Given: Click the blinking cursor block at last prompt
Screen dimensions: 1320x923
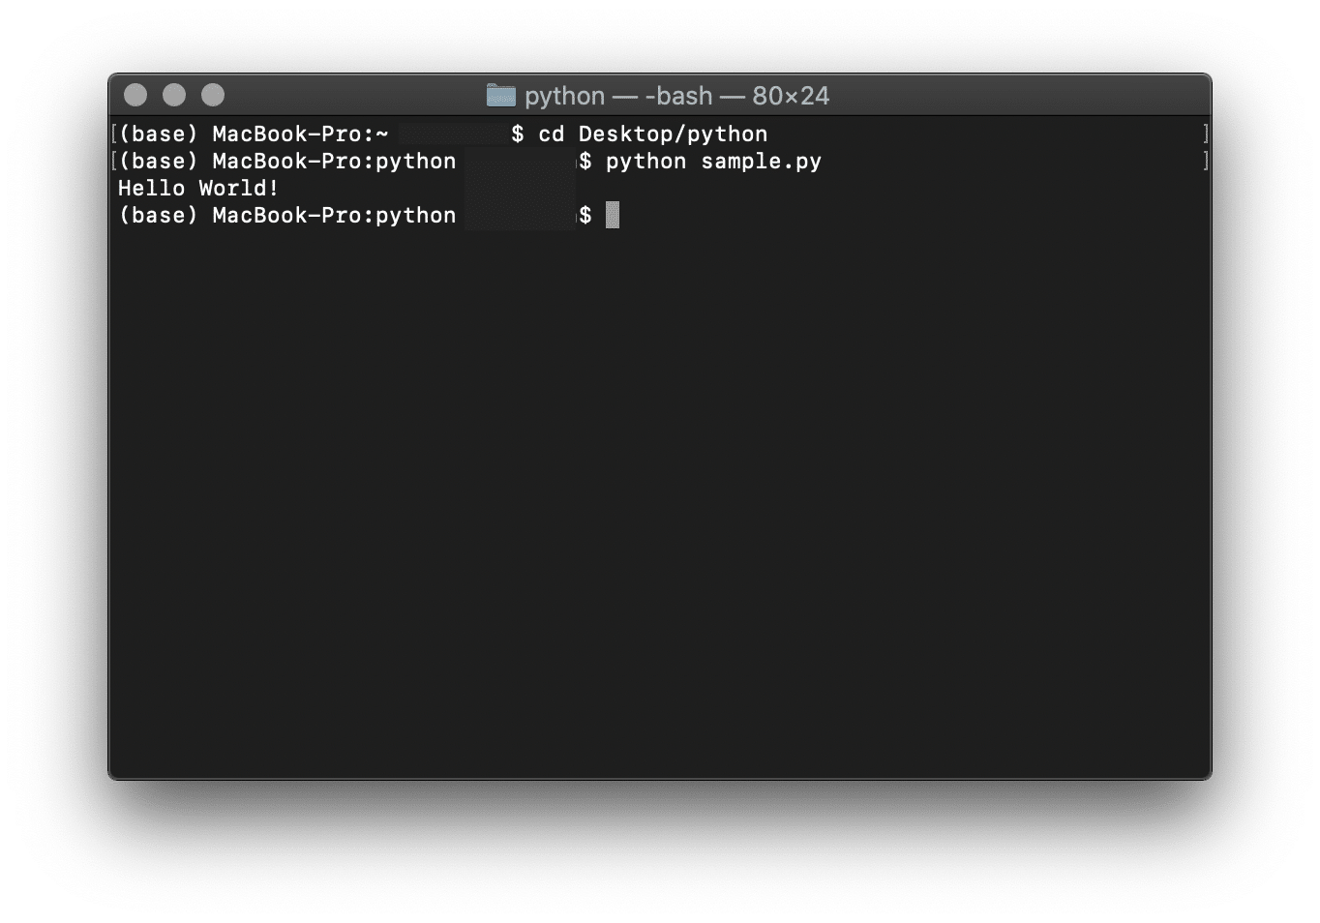Looking at the screenshot, I should pyautogui.click(x=612, y=216).
